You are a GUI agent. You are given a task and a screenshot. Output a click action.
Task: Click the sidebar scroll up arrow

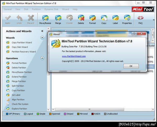click(48, 28)
